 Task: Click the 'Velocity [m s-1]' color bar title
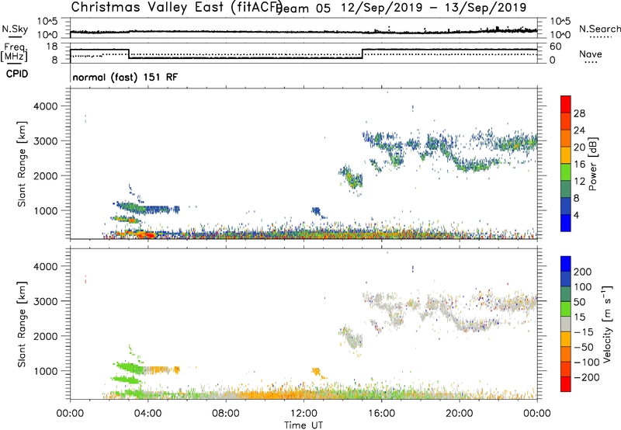tap(607, 324)
